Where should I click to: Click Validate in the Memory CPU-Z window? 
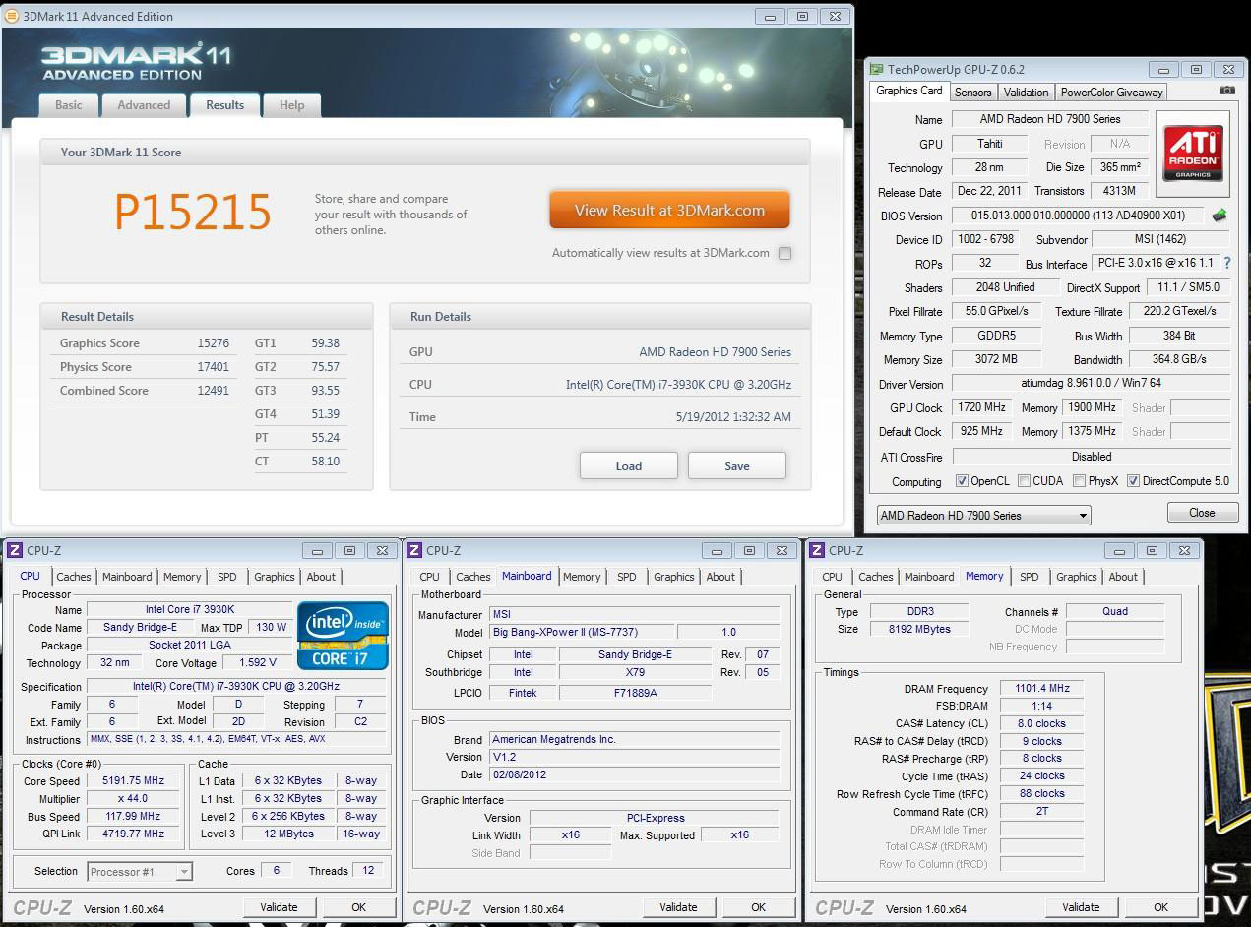pyautogui.click(x=1081, y=907)
